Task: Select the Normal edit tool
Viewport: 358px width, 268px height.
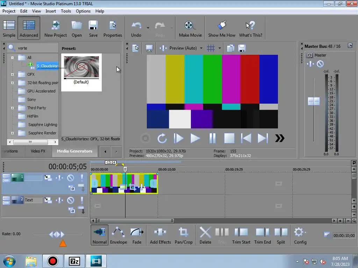Action: pyautogui.click(x=100, y=235)
